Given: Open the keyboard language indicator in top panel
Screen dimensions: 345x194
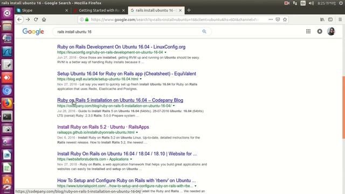Looking at the screenshot, I should (x=303, y=3).
